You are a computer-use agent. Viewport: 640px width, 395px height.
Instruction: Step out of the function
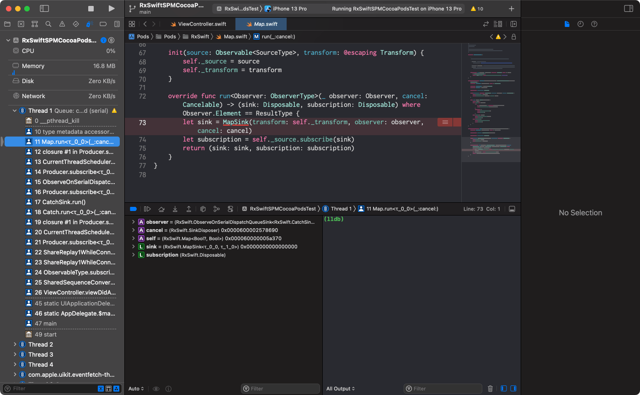(x=189, y=209)
